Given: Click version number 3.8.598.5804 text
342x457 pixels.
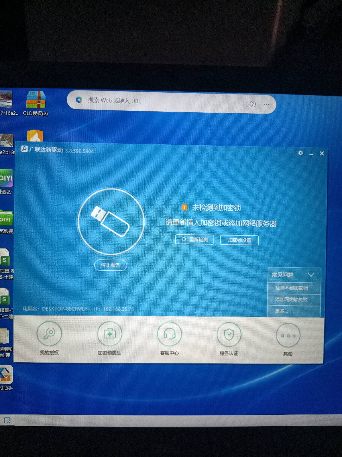Looking at the screenshot, I should click(79, 151).
